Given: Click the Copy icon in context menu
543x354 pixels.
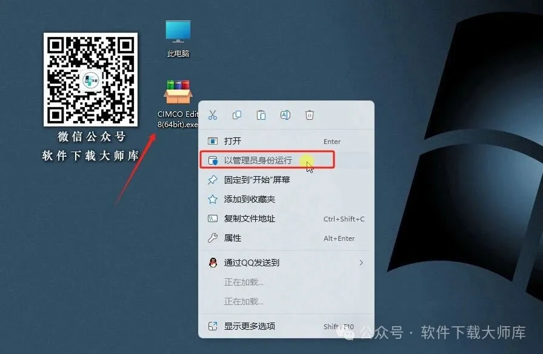Looking at the screenshot, I should coord(237,115).
